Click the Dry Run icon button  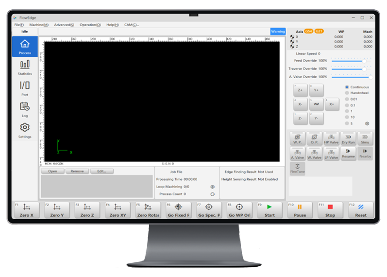pyautogui.click(x=348, y=138)
